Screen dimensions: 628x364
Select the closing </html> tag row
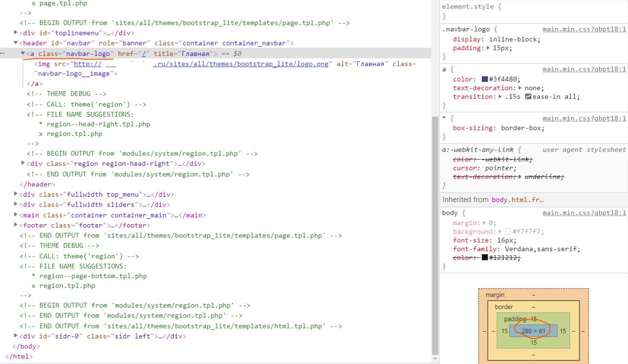[19, 357]
